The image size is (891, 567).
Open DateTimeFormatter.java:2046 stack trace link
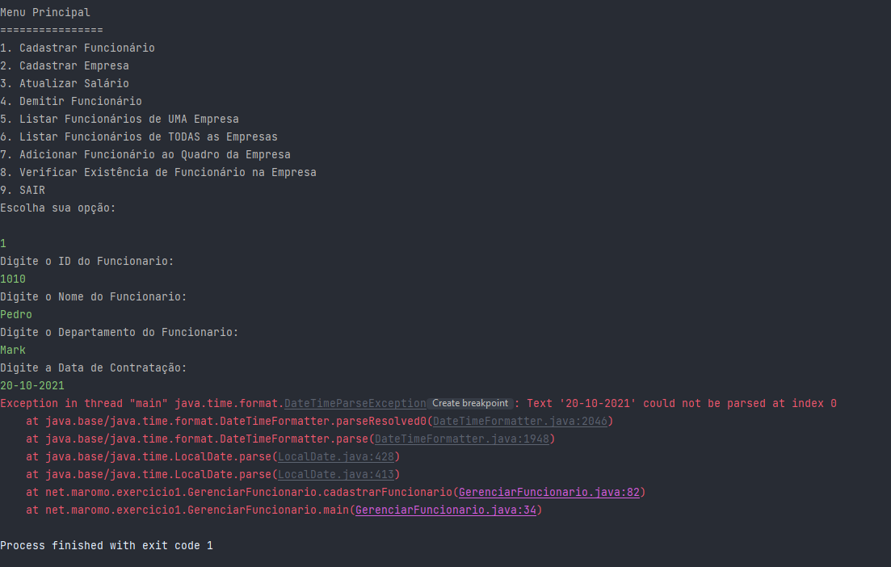(x=520, y=421)
